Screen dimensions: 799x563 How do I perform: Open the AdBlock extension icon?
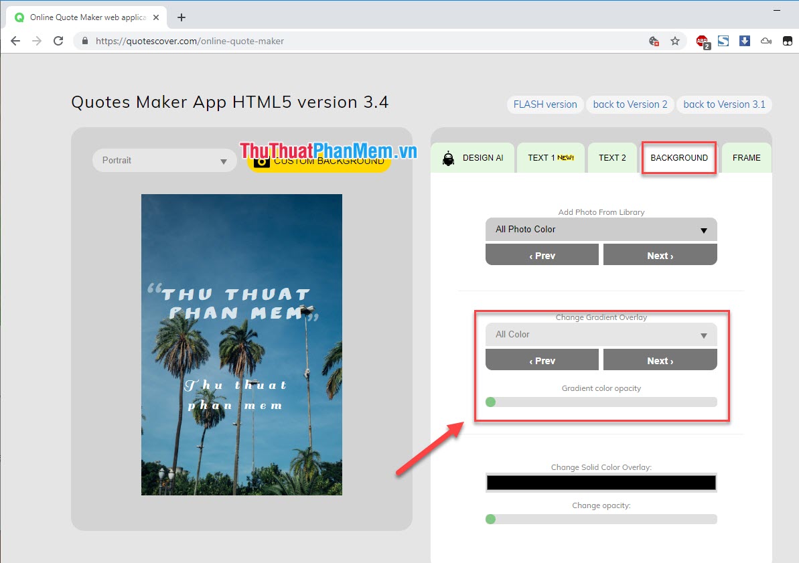pos(703,41)
